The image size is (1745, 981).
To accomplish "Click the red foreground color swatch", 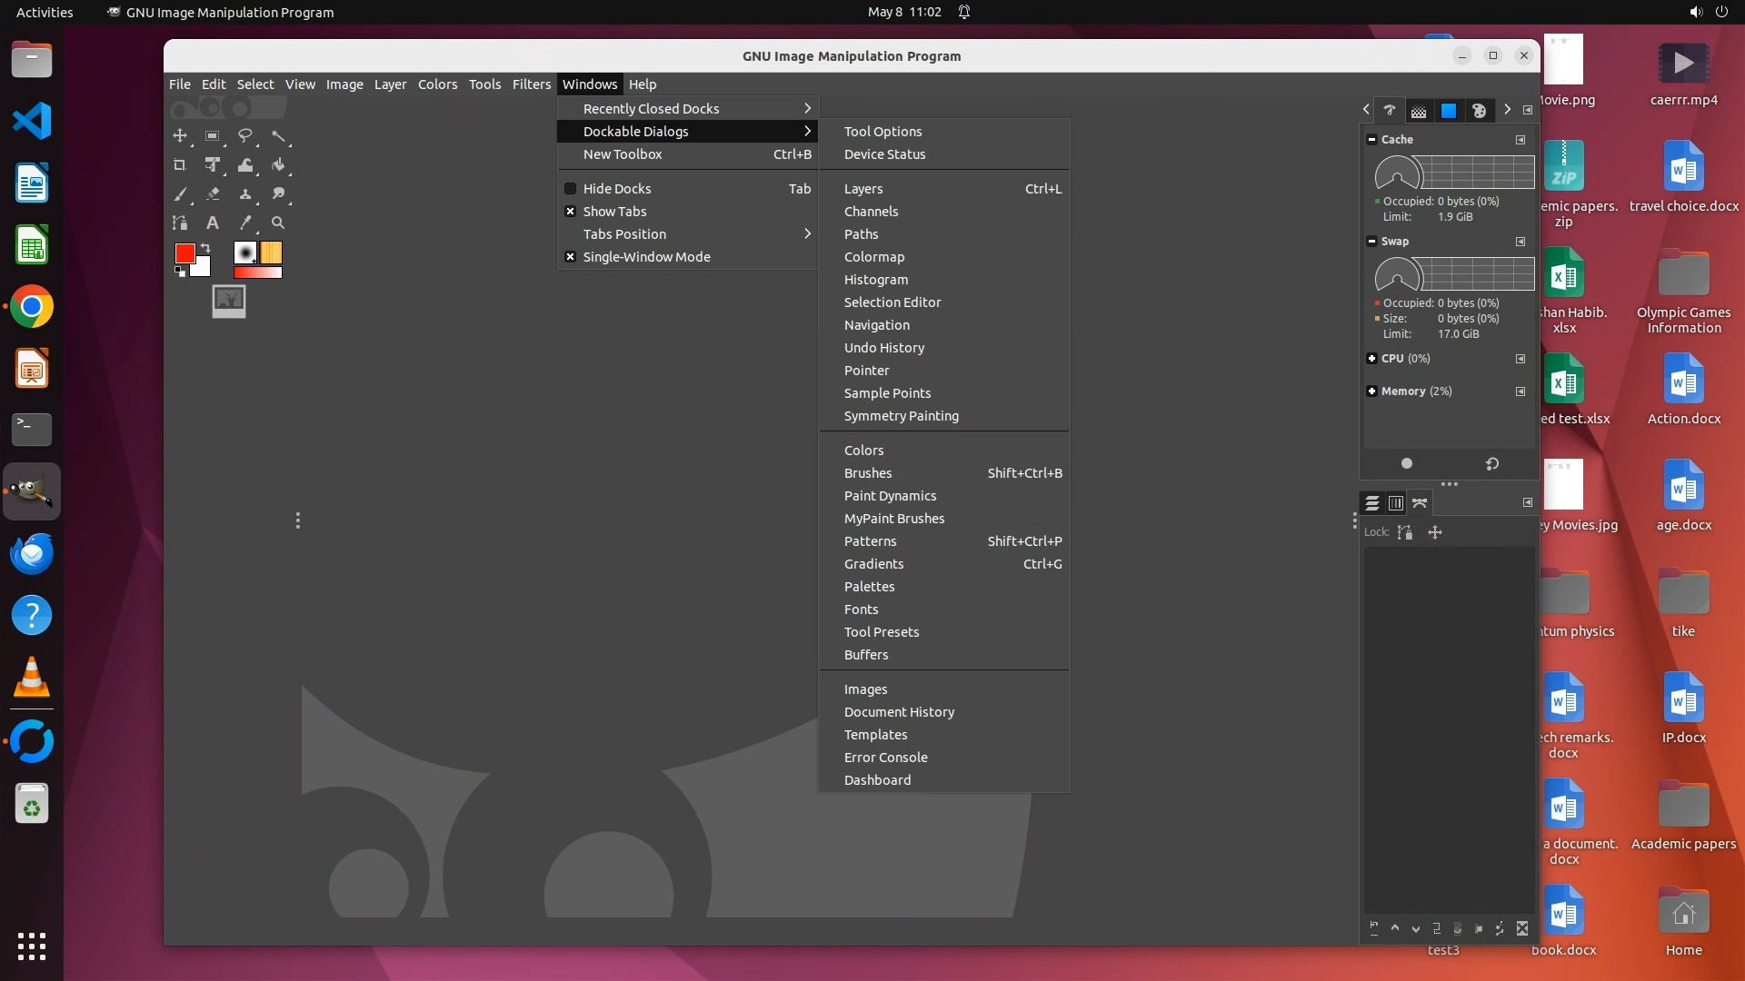I will coord(184,253).
